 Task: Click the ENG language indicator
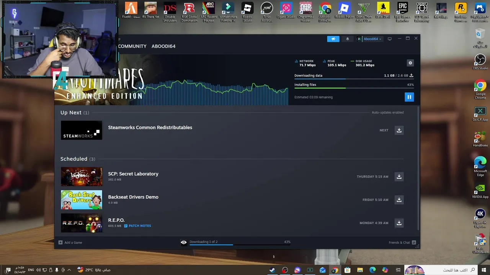[31, 270]
